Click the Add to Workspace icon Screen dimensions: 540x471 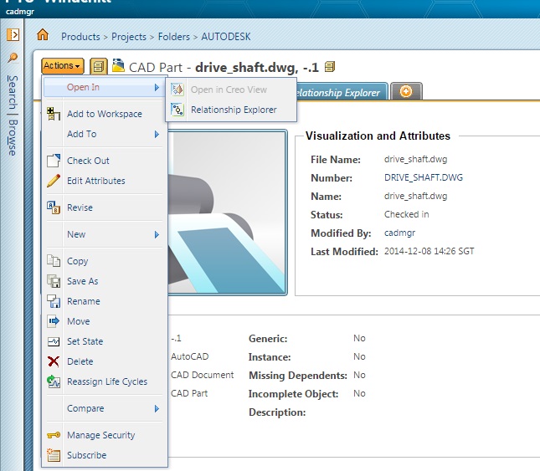pyautogui.click(x=54, y=114)
